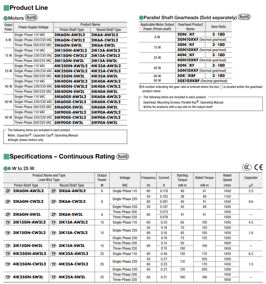Select product name 5IK40GN-AW2L2

coord(71,81)
